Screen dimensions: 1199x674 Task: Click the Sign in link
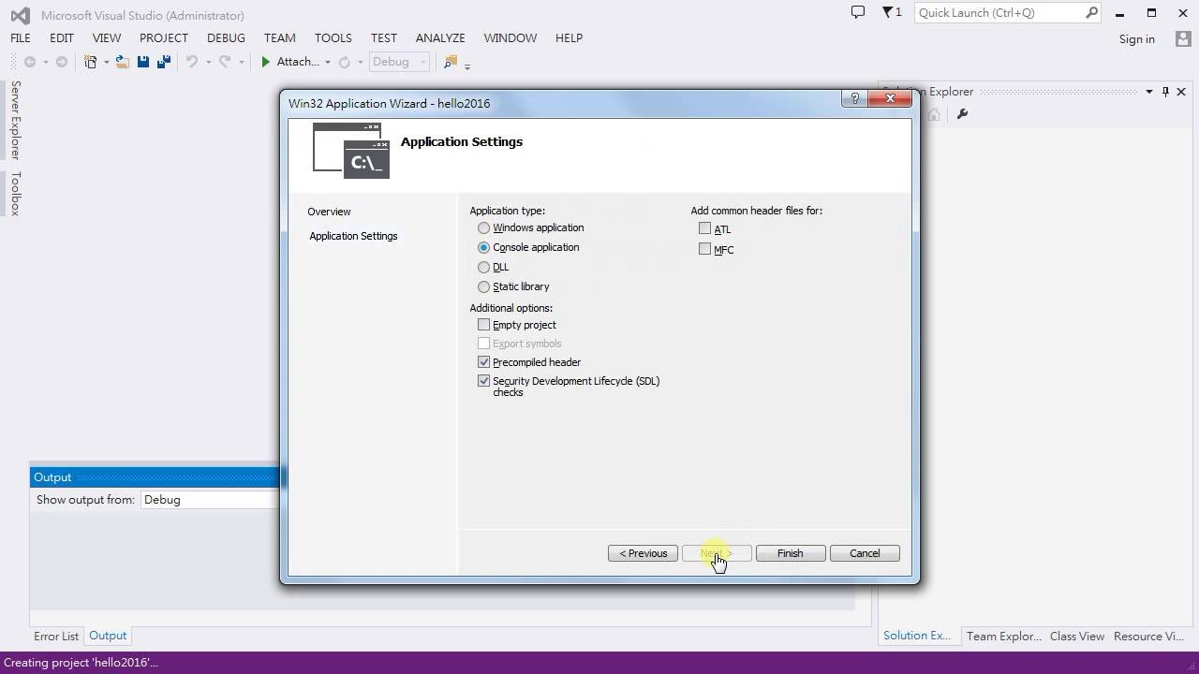click(x=1136, y=39)
